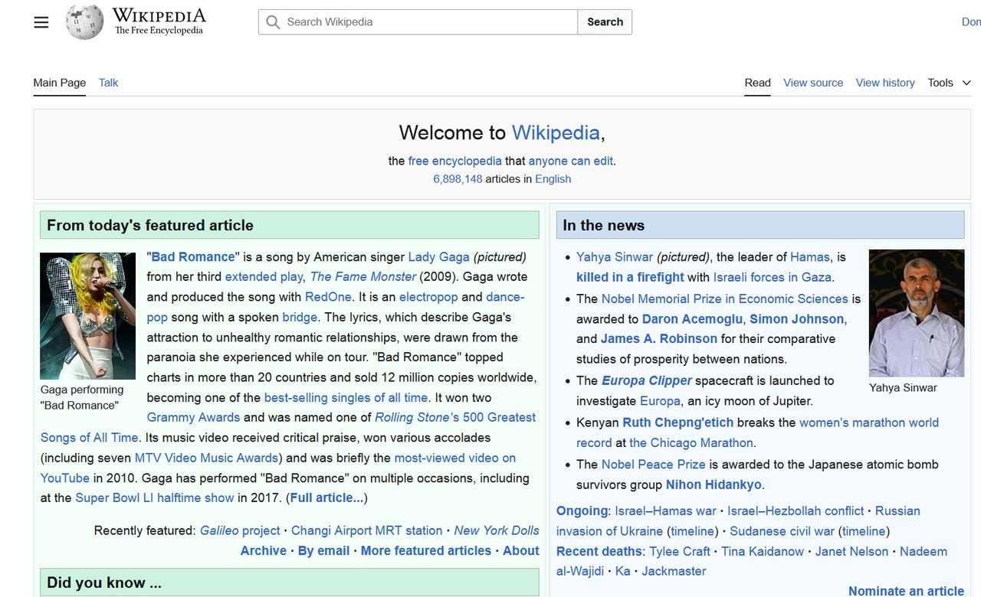Open the 6,898,148 articles count link
Viewport: 981px width, 597px height.
tap(458, 179)
